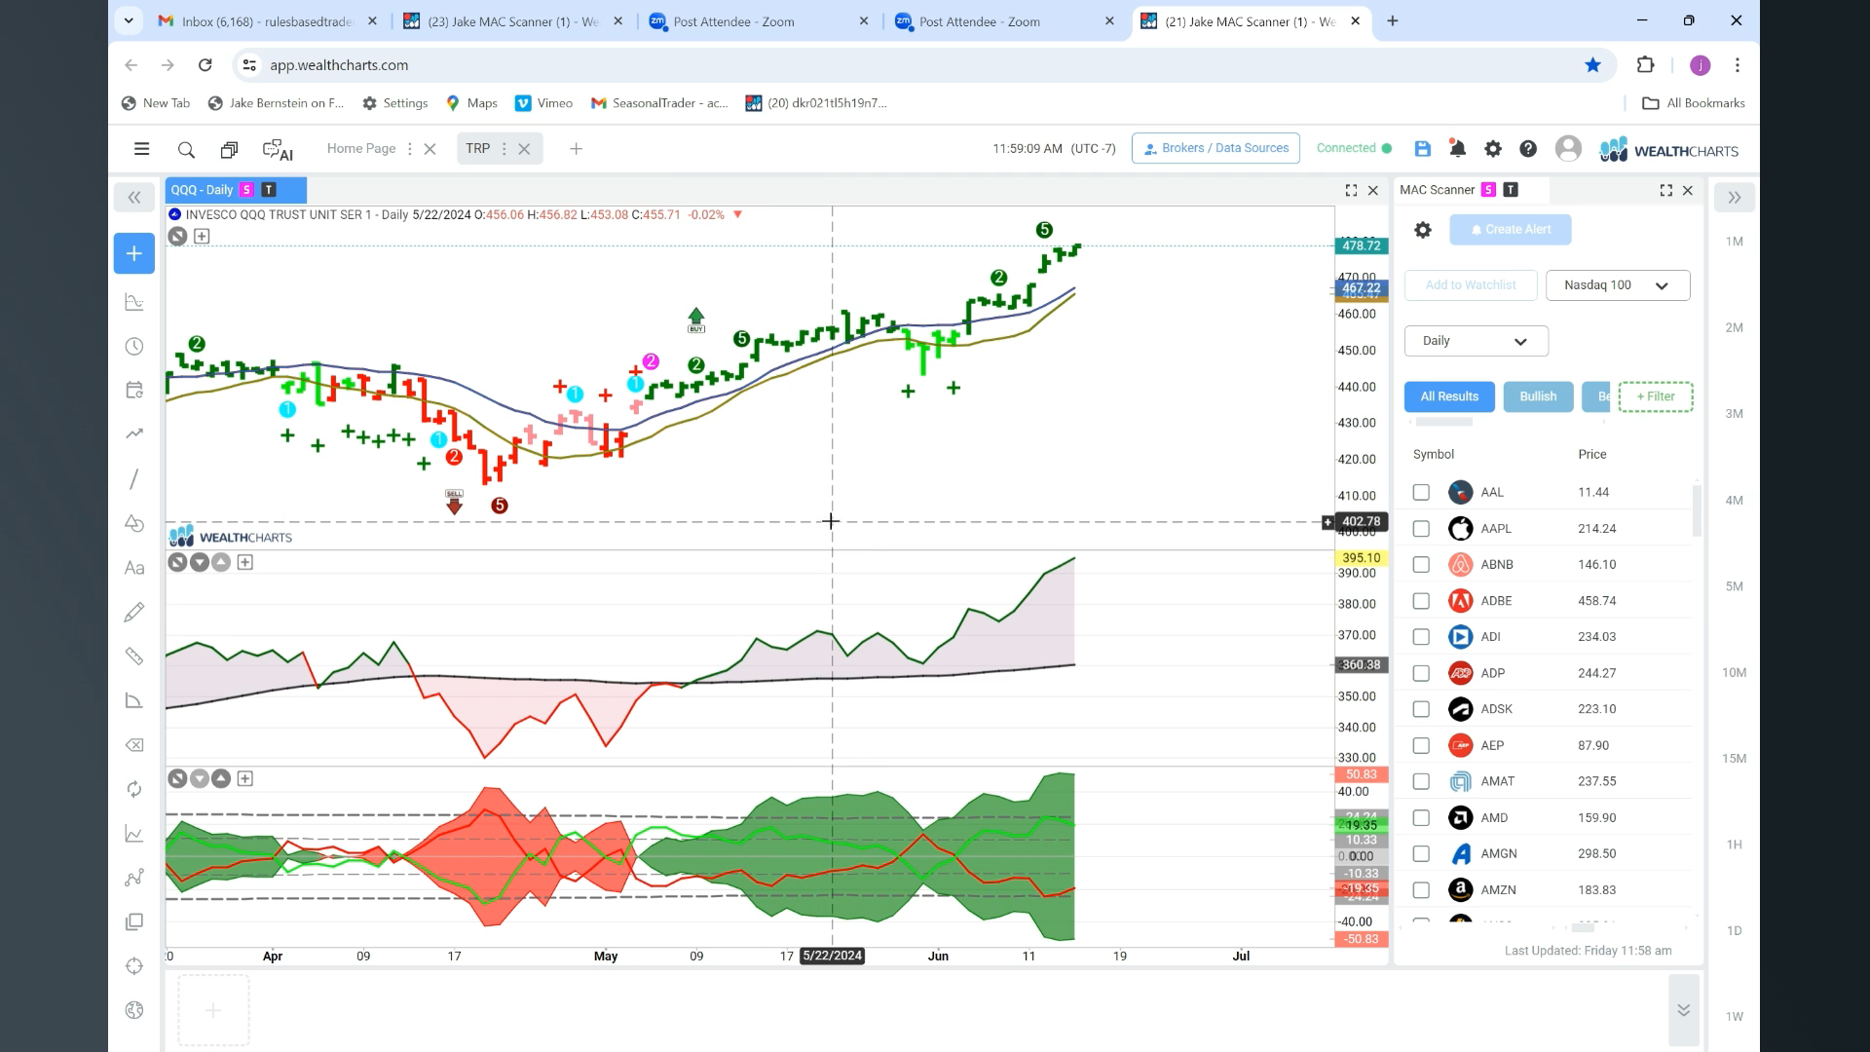
Task: Click the blue add-widget plus button
Action: click(134, 253)
